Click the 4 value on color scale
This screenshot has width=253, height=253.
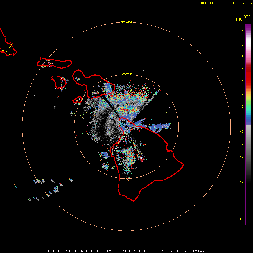[243, 69]
